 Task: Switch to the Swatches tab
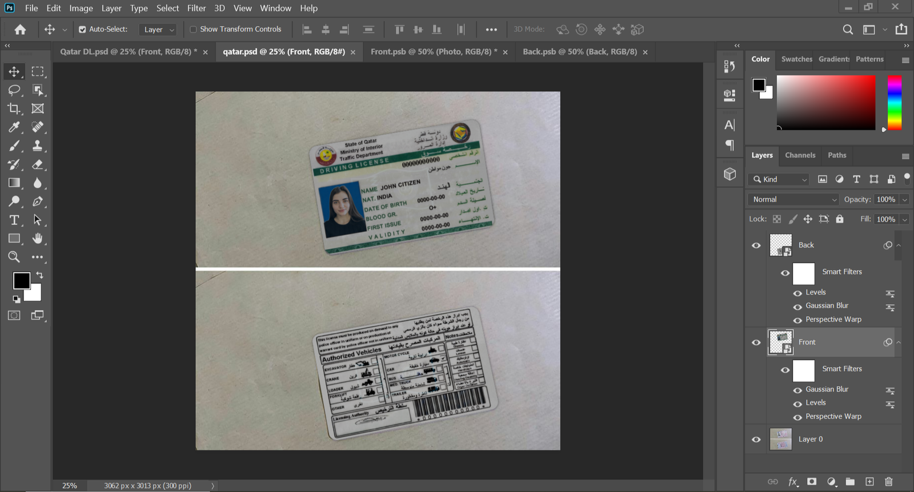tap(796, 59)
